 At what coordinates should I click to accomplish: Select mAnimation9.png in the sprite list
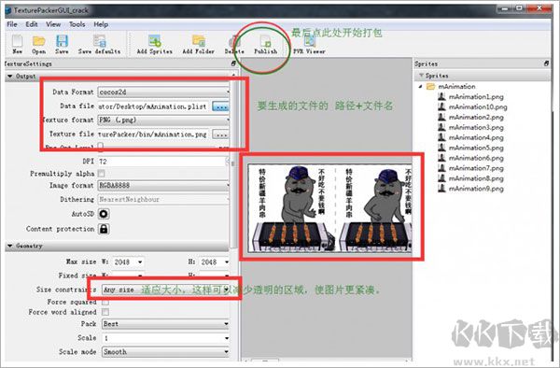coord(476,189)
